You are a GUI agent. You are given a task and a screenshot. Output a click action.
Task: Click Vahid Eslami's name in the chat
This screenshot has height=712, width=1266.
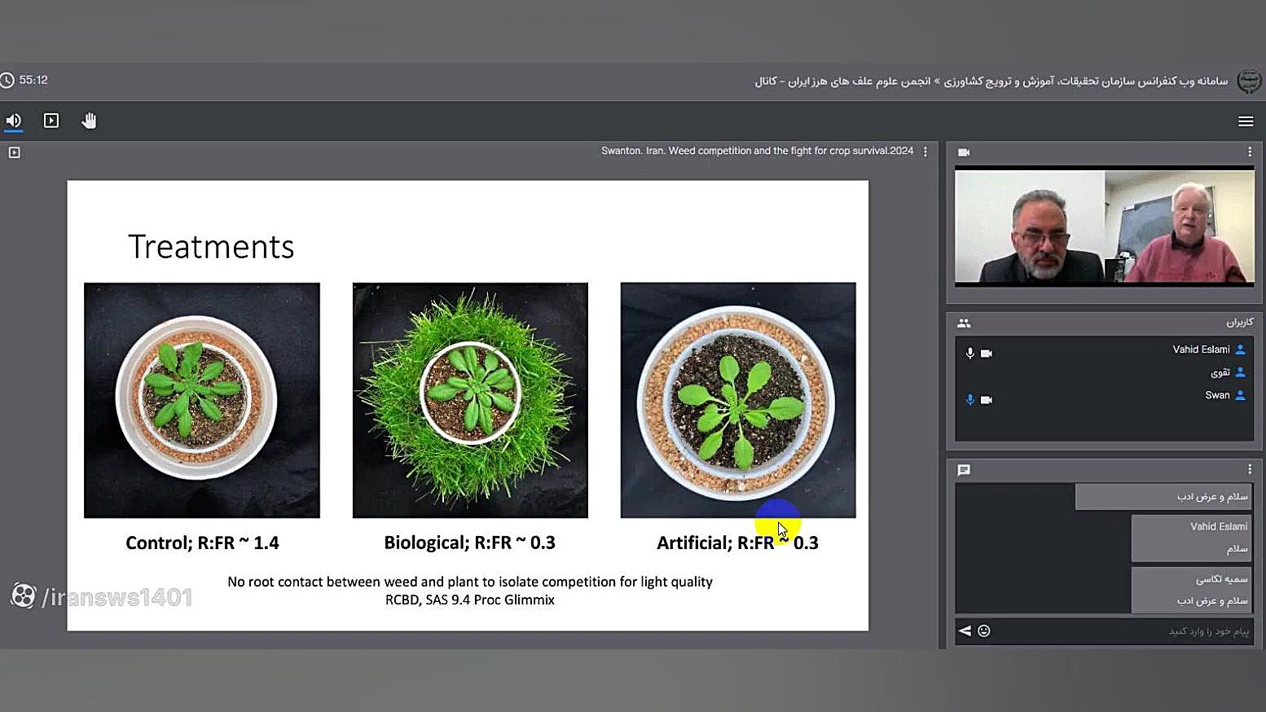coord(1219,526)
